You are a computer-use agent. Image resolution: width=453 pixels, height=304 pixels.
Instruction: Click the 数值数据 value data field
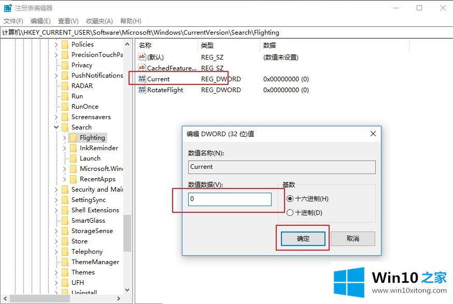(230, 199)
